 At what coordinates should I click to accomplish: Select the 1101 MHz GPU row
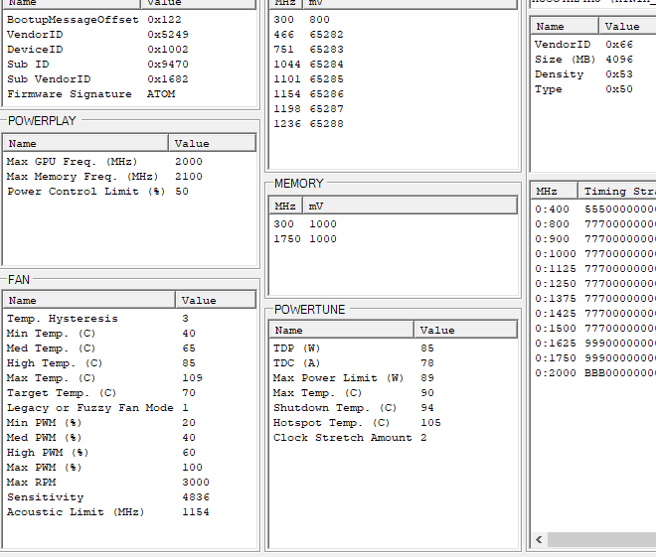click(x=394, y=79)
